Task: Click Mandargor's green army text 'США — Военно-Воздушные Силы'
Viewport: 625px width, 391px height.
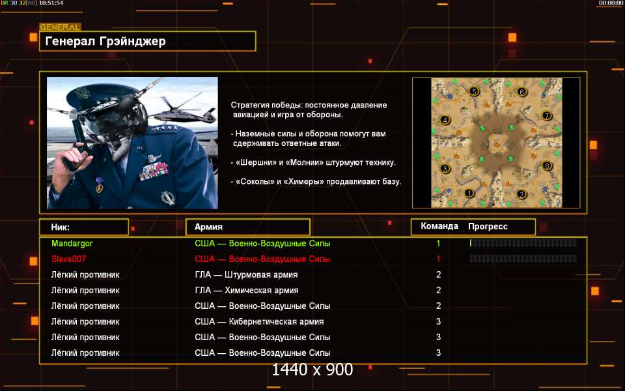Action: coord(262,243)
